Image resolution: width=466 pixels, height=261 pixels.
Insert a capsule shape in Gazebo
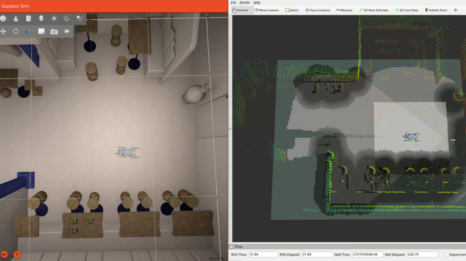tap(41, 18)
